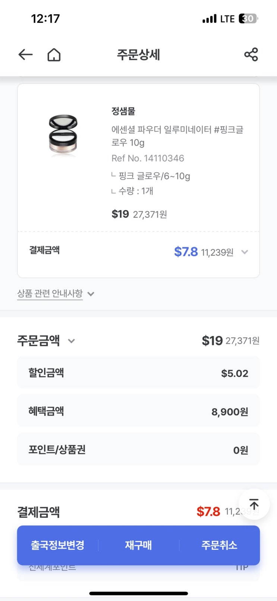This screenshot has height=601, width=277.
Task: Open the 정샘물 brand name link
Action: click(123, 111)
